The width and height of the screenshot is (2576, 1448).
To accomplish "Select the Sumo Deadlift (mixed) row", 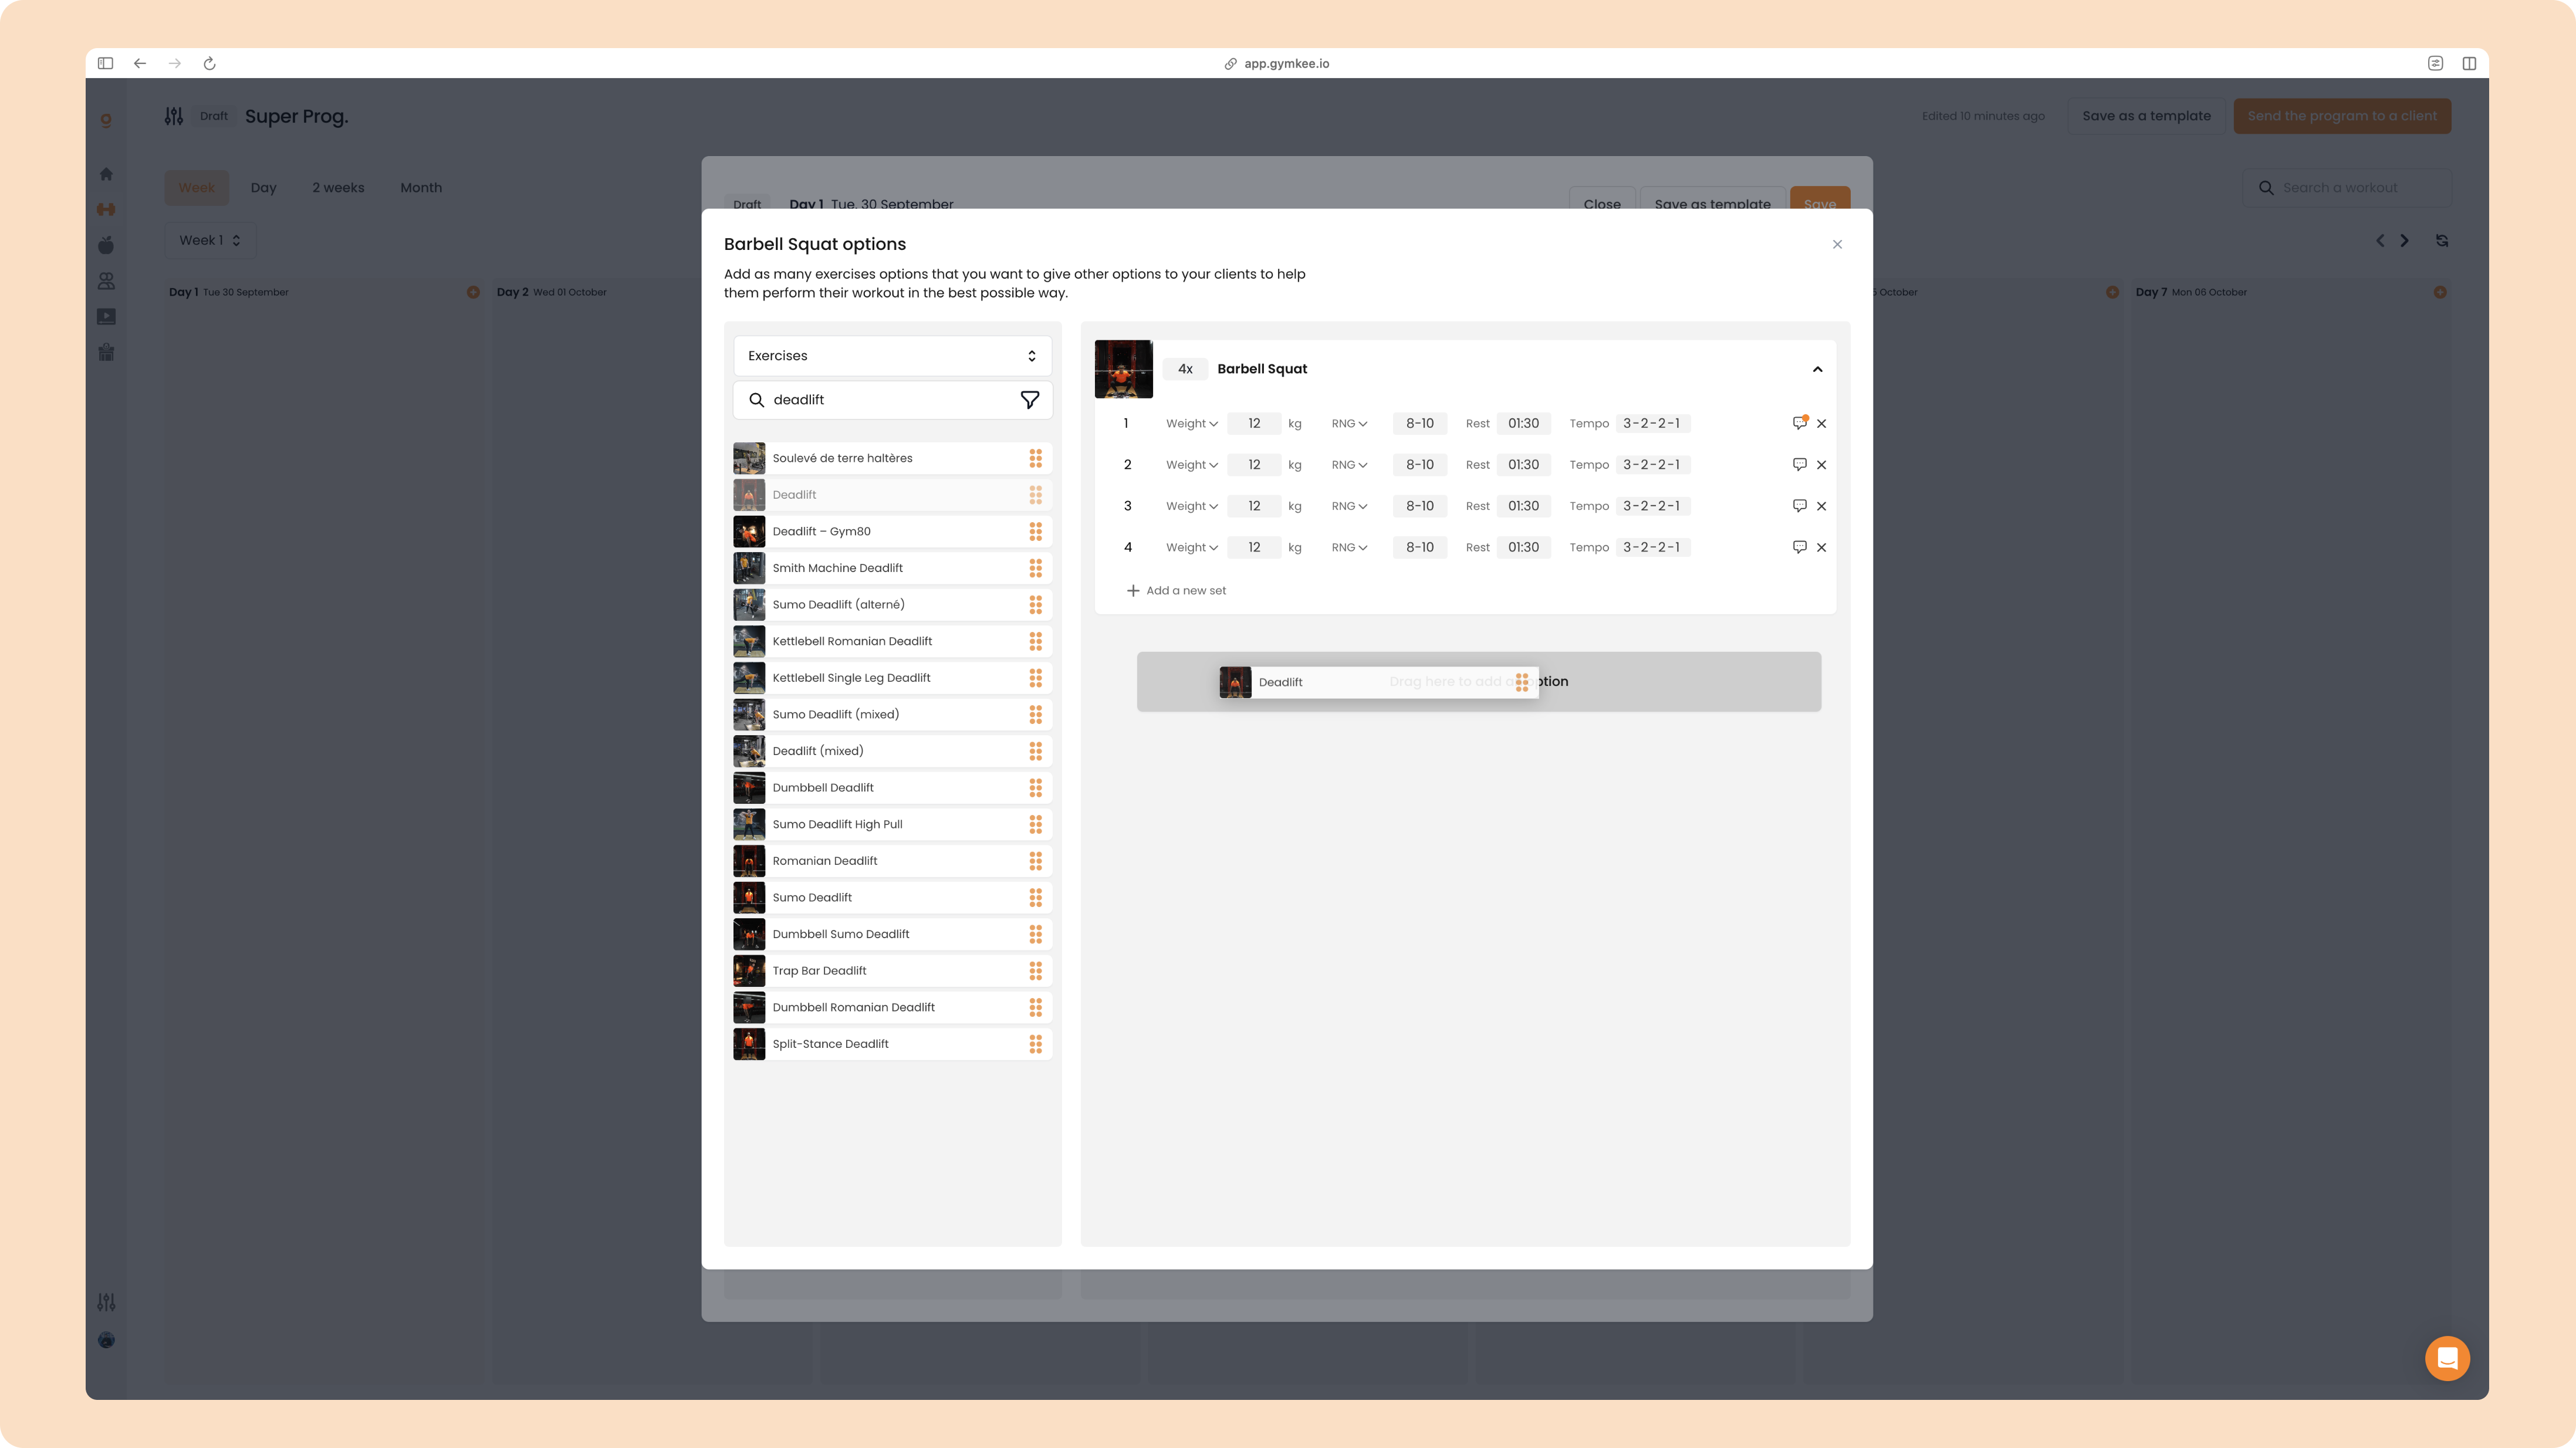I will [x=892, y=714].
